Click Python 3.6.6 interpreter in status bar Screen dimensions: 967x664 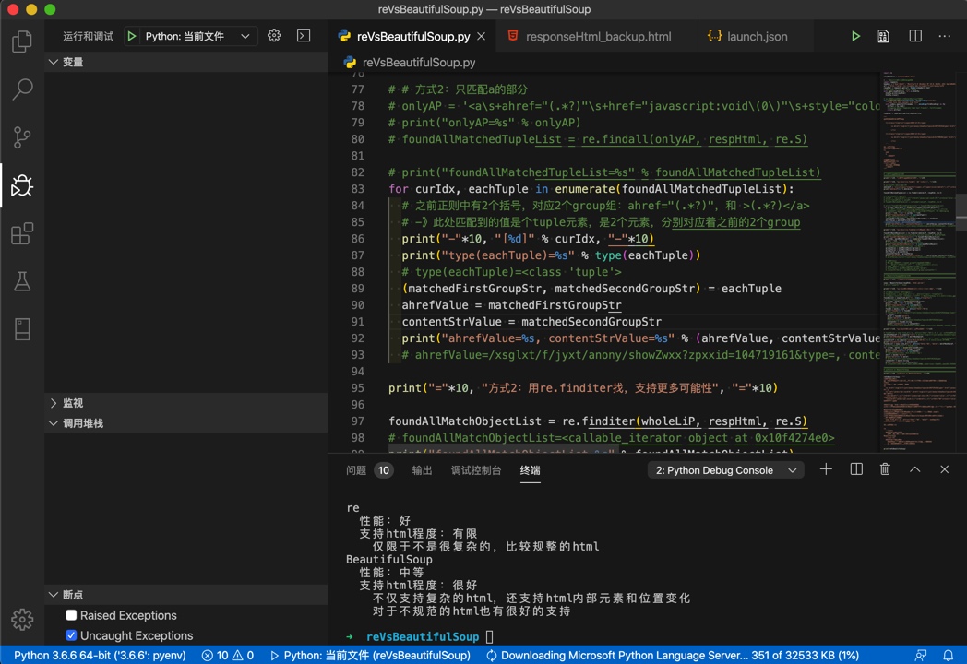(x=100, y=655)
